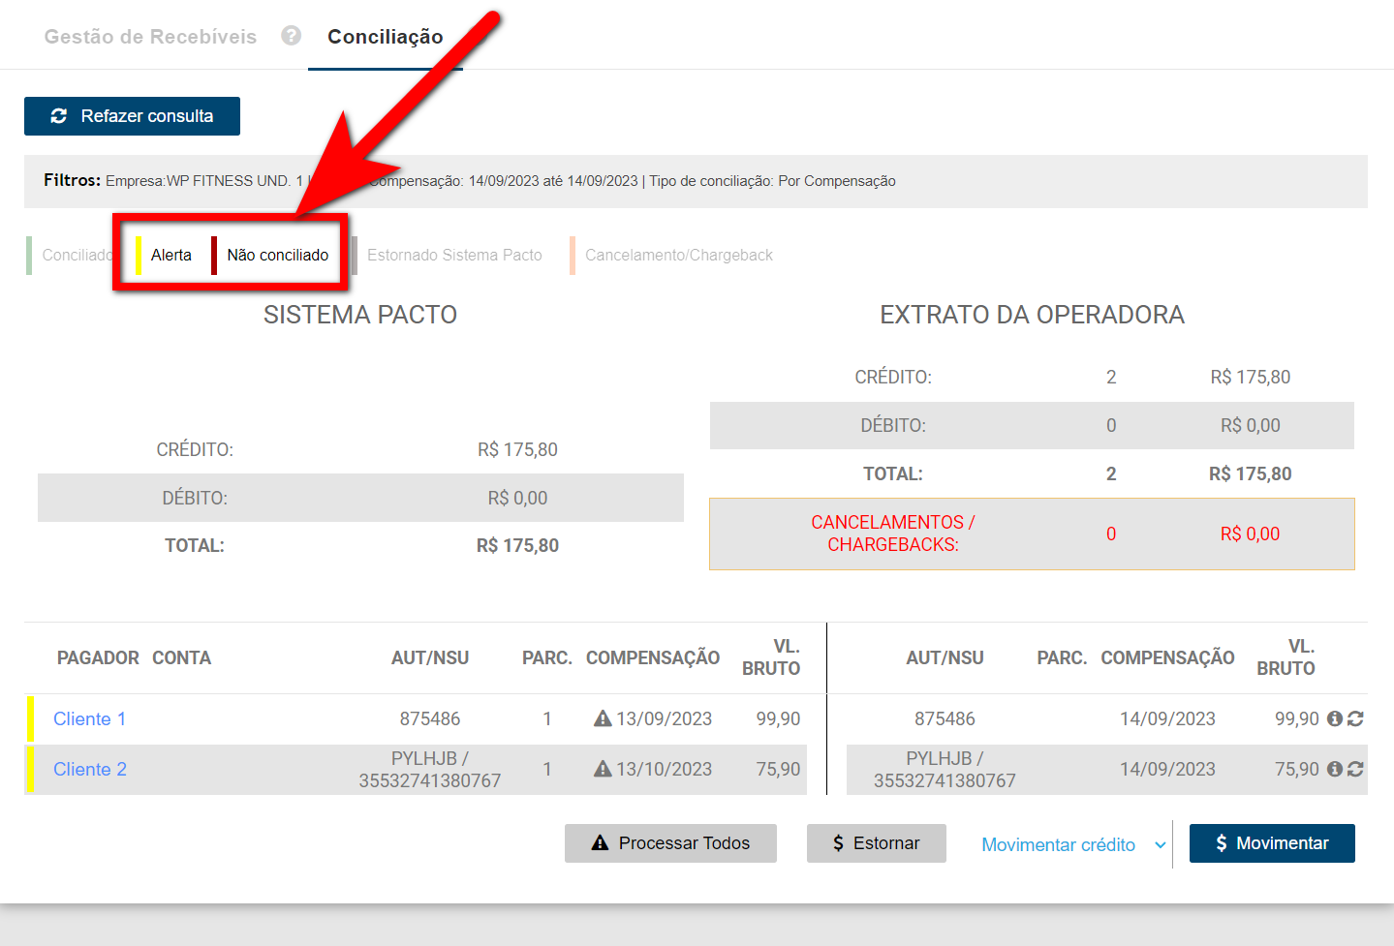The image size is (1394, 946).
Task: Select the Conciliação tab
Action: [385, 37]
